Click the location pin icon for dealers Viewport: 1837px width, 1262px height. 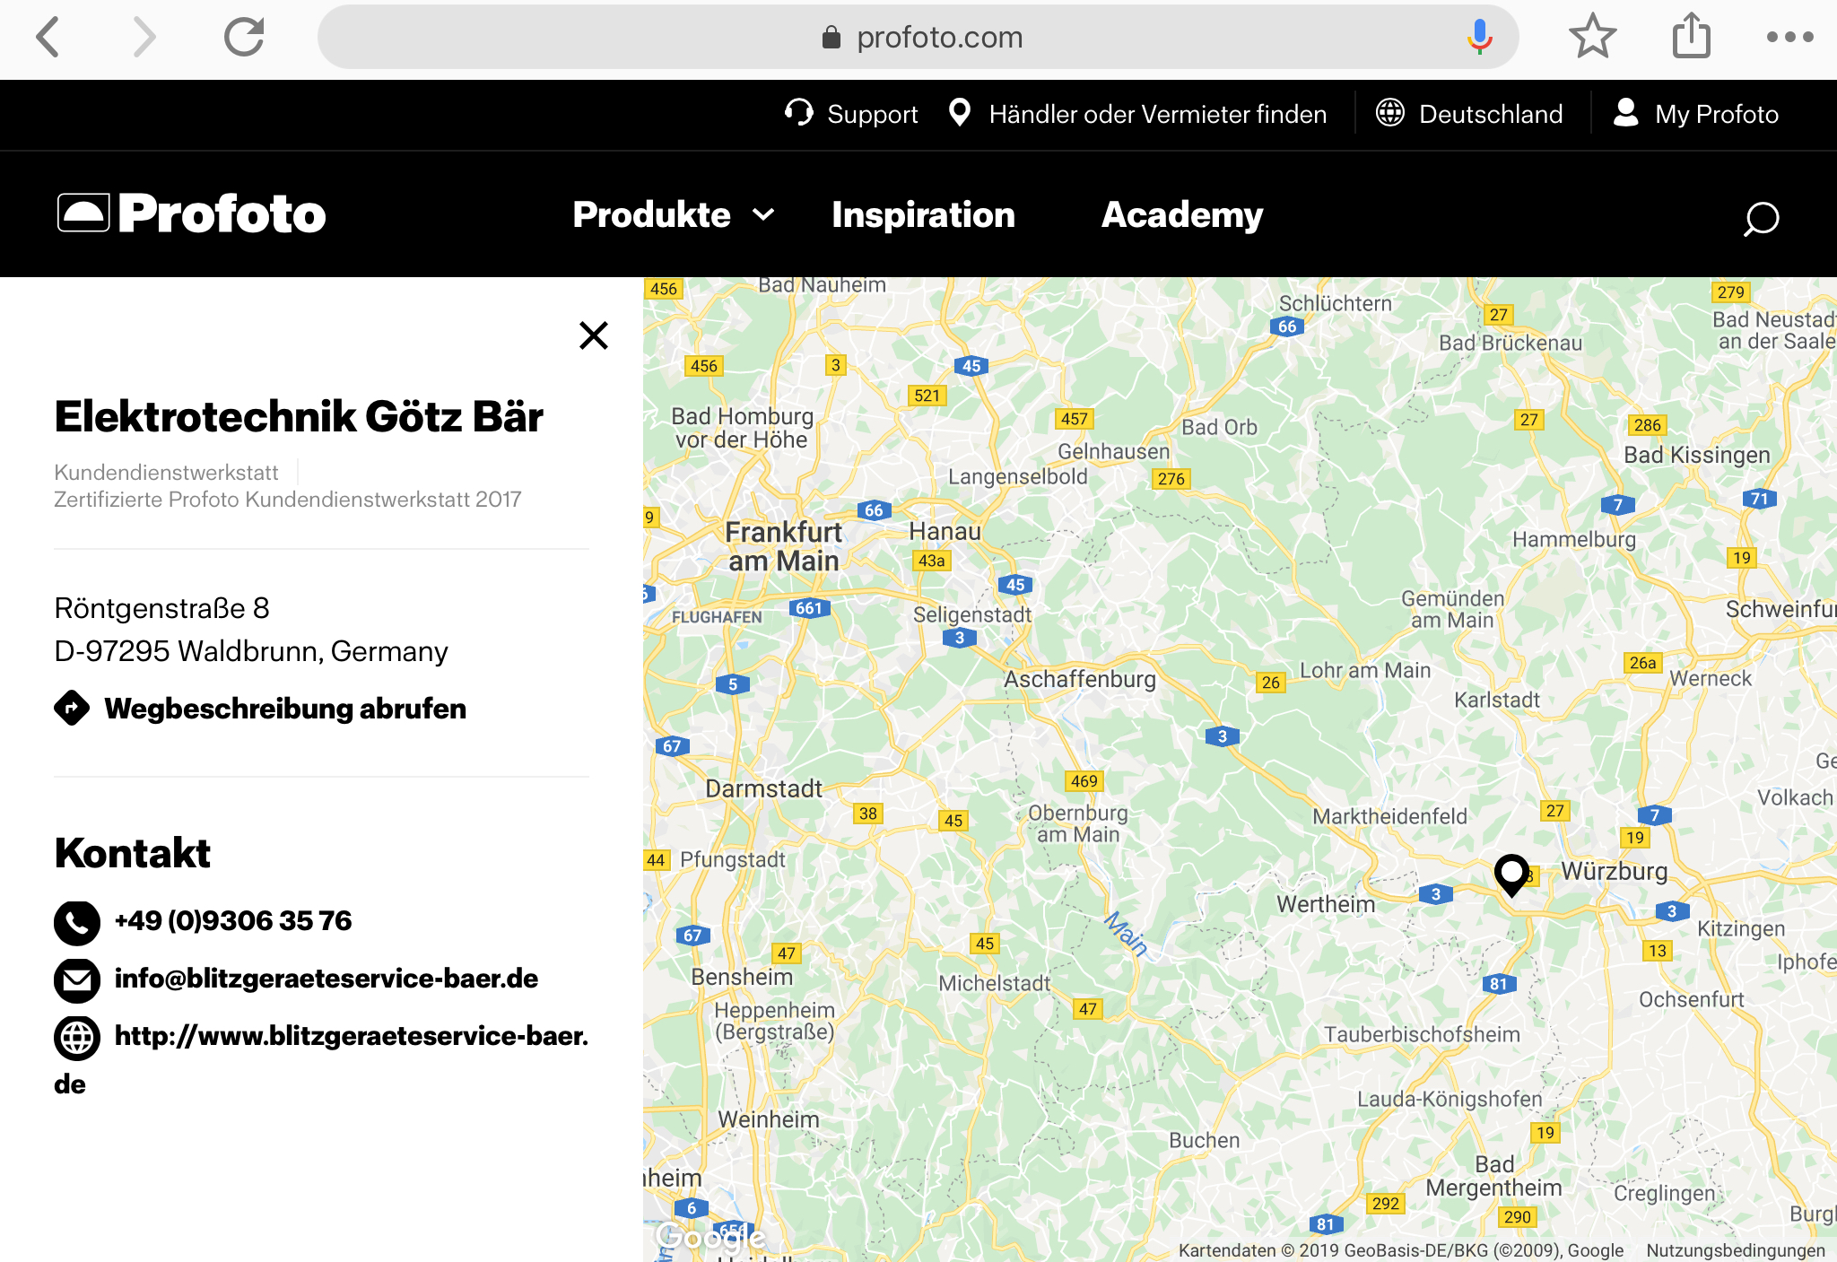pyautogui.click(x=960, y=113)
